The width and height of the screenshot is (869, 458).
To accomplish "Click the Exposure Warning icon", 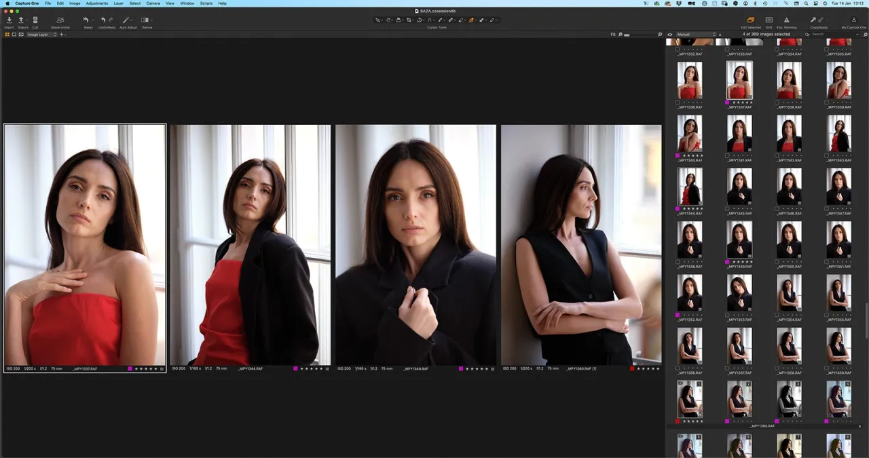I will pos(786,20).
